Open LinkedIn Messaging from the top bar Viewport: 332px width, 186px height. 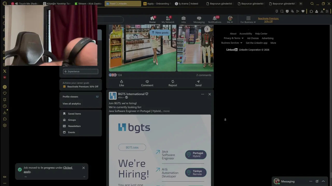click(x=199, y=20)
